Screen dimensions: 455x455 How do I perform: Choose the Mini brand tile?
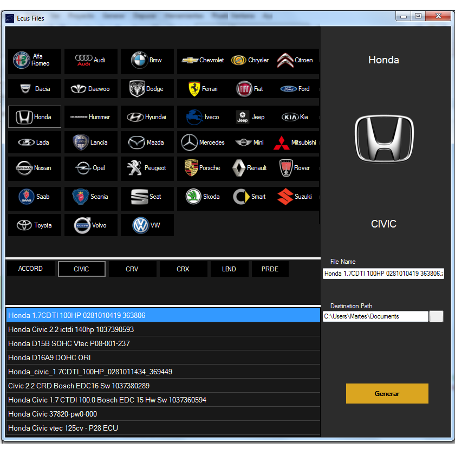[250, 142]
